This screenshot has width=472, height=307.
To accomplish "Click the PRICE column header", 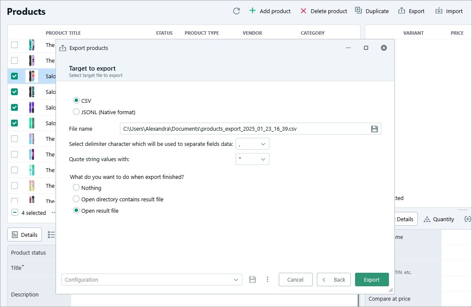I will [x=457, y=33].
